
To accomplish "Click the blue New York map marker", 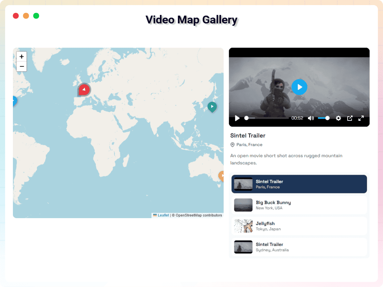I will pyautogui.click(x=15, y=101).
